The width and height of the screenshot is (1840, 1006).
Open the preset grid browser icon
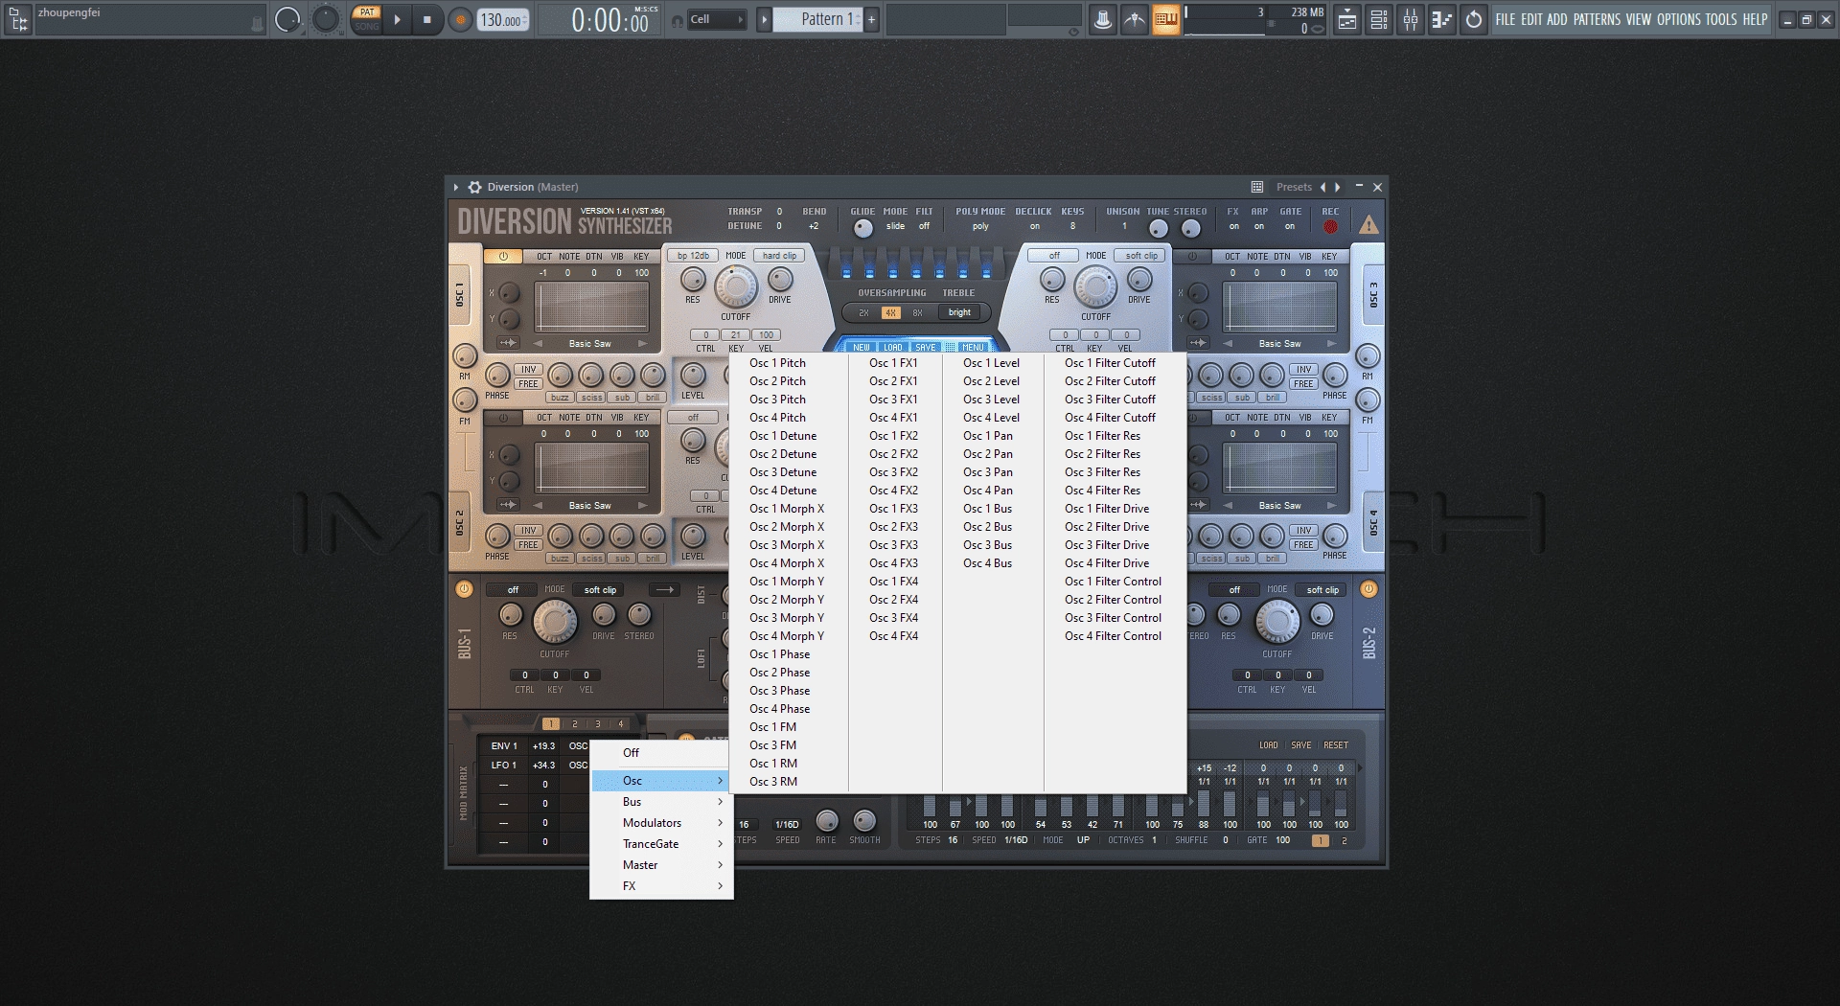click(x=1257, y=187)
